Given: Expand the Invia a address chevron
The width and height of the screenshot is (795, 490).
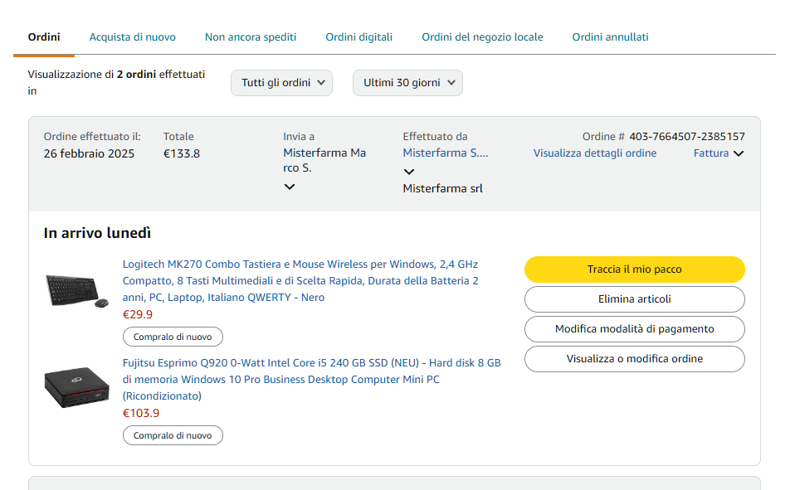Looking at the screenshot, I should click(x=290, y=187).
